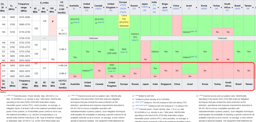Follow [note 3] link in Russia Indoors/TPC cell
Viewport: 256px width, 122px height.
tap(135, 40)
